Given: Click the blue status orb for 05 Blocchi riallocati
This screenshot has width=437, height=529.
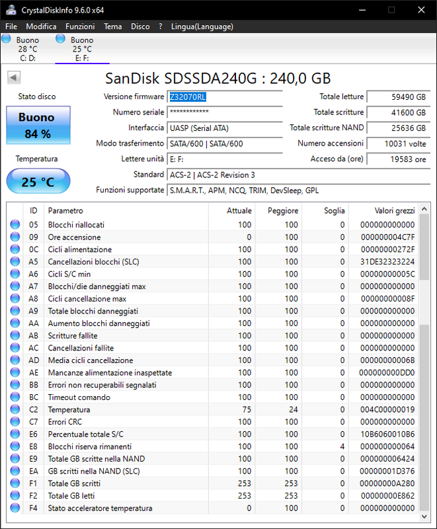Looking at the screenshot, I should [15, 224].
